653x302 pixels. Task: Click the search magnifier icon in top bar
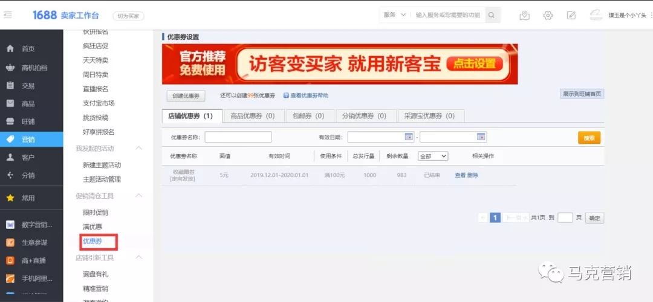(x=493, y=15)
